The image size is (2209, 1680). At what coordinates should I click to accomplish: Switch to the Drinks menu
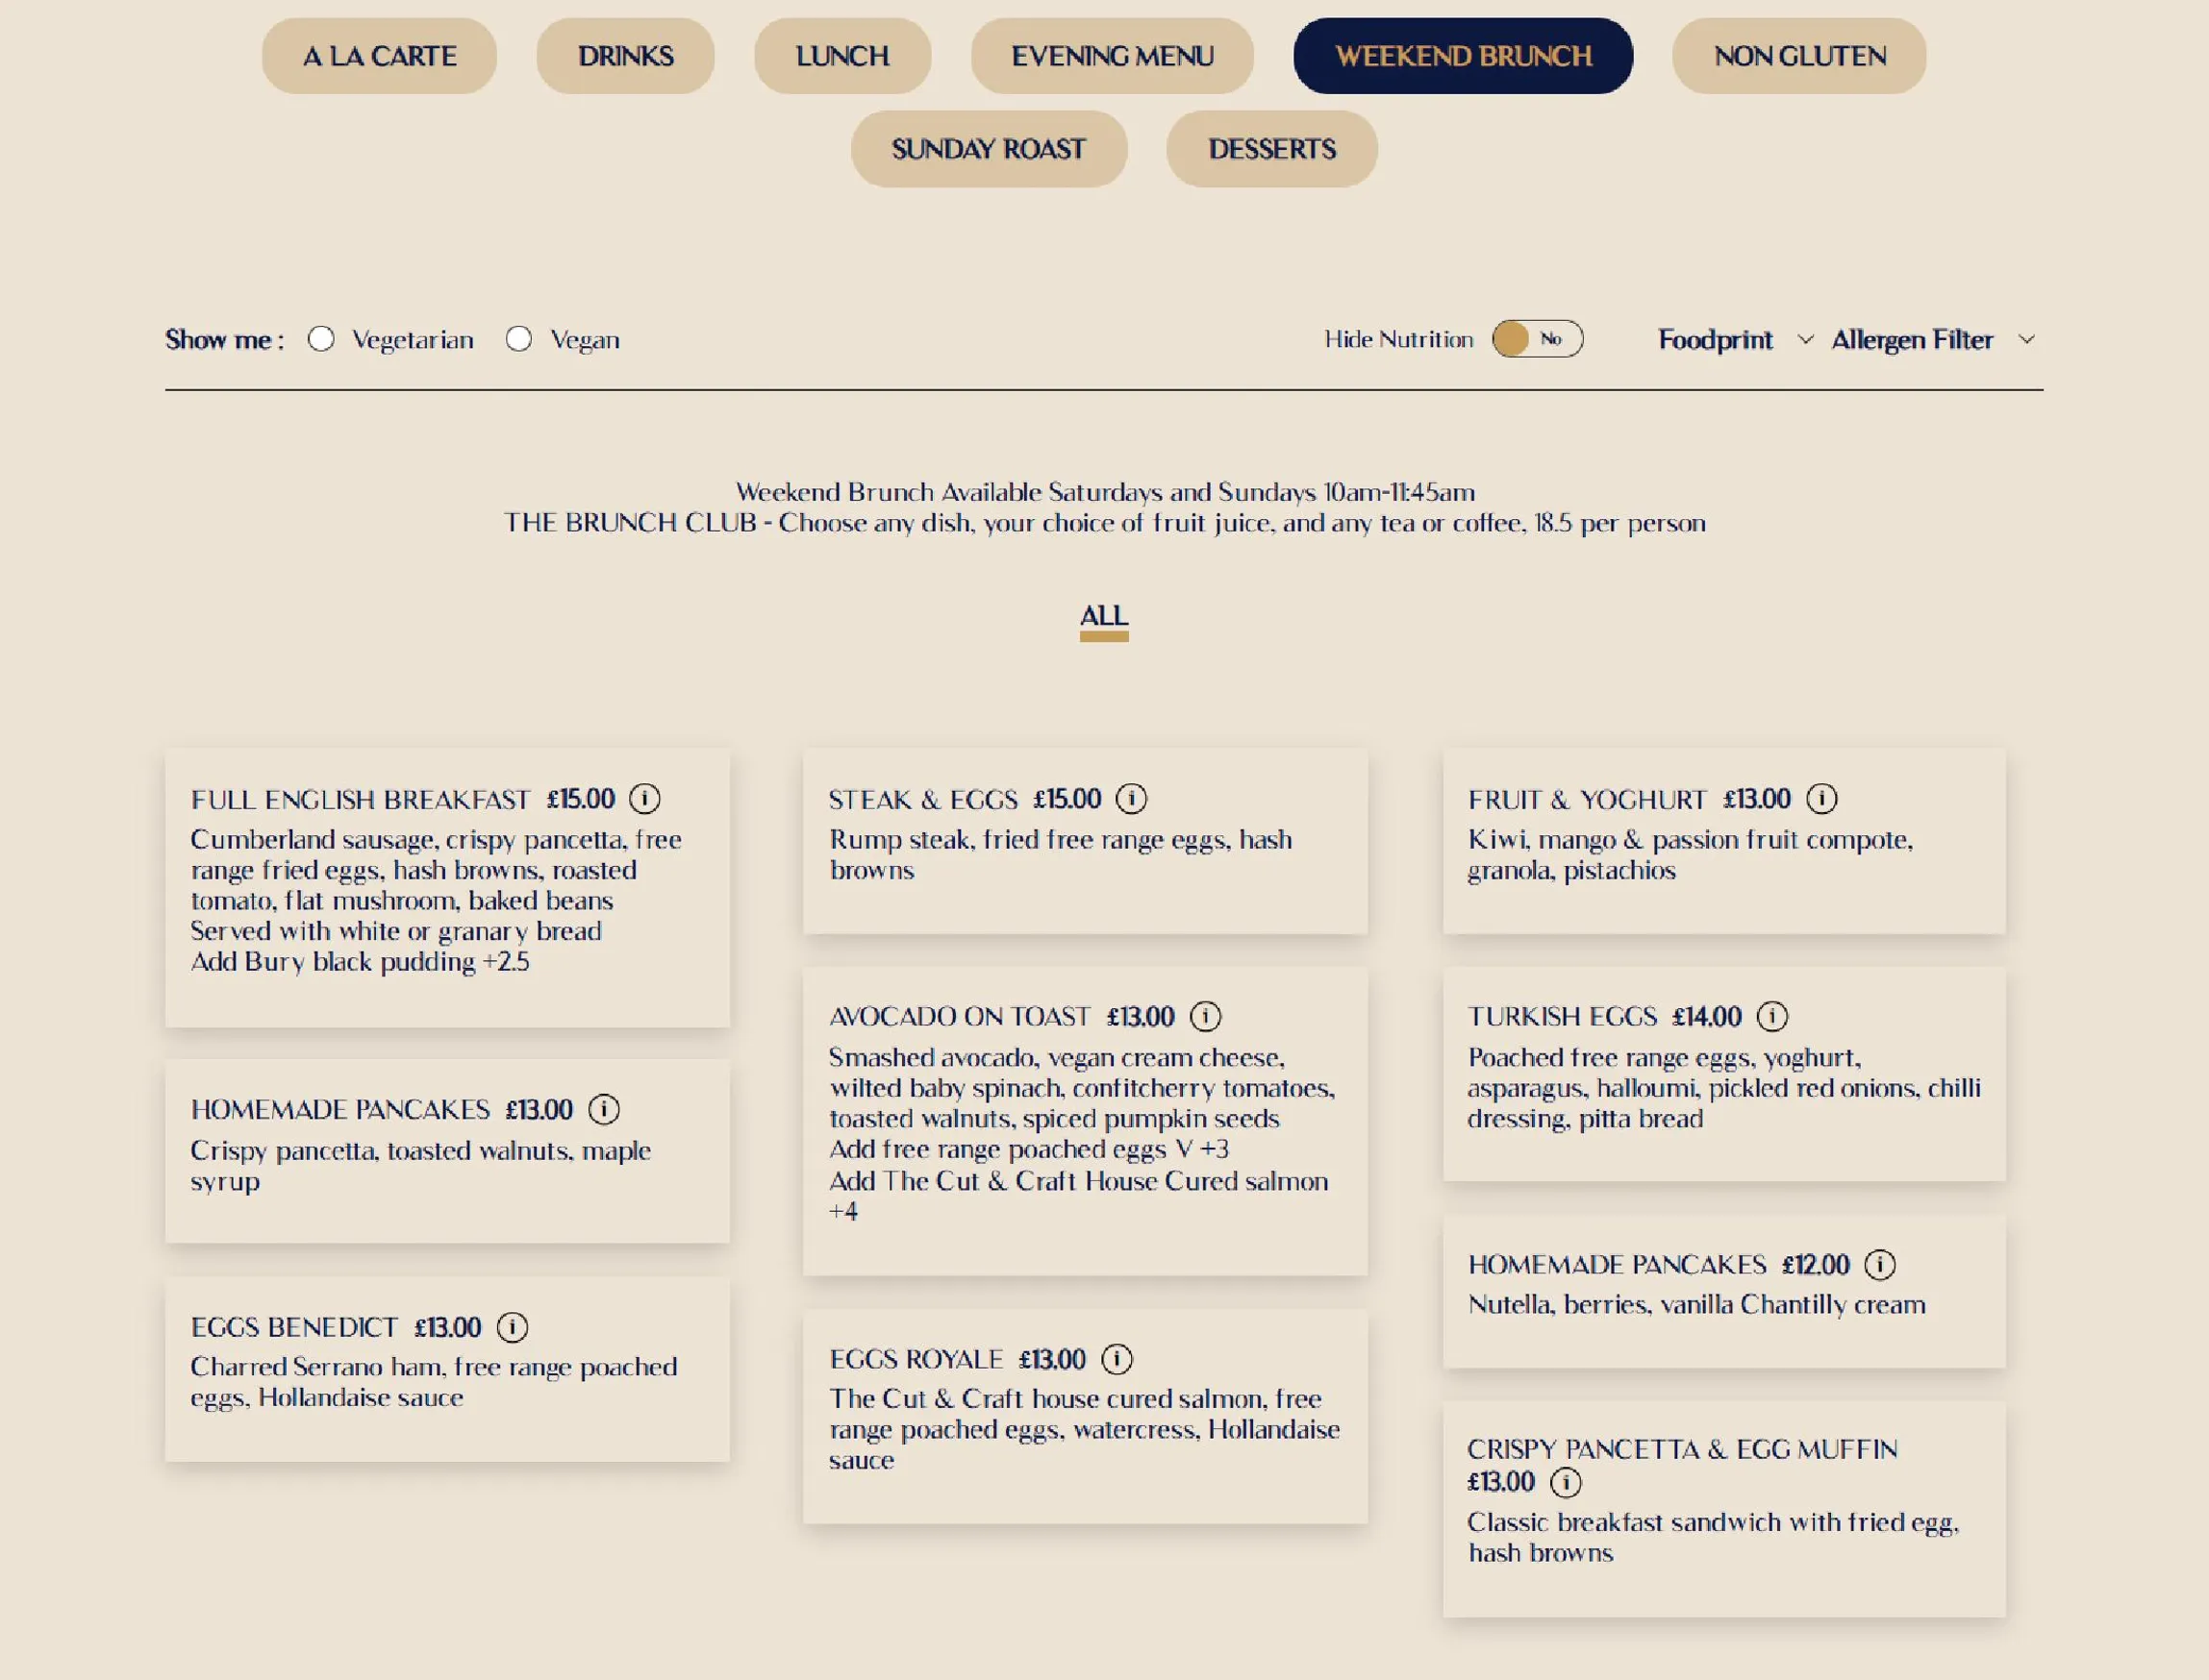pos(625,56)
